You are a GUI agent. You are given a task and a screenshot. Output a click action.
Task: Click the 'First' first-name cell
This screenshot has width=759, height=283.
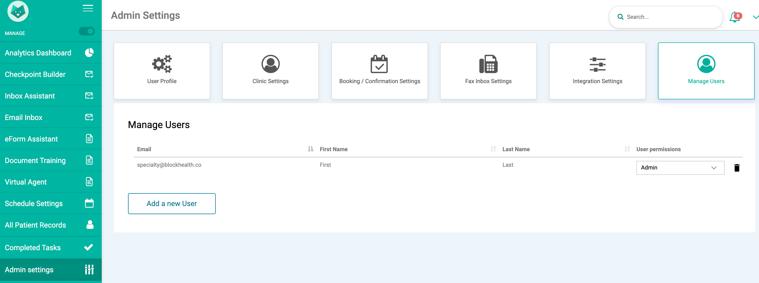pyautogui.click(x=325, y=165)
